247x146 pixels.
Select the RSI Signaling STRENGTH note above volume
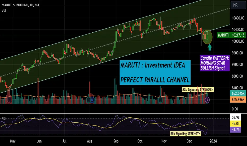point(198,89)
